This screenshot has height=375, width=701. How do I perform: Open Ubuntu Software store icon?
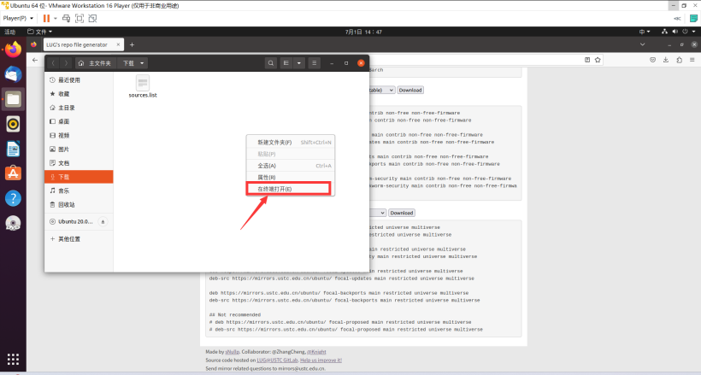click(x=13, y=173)
